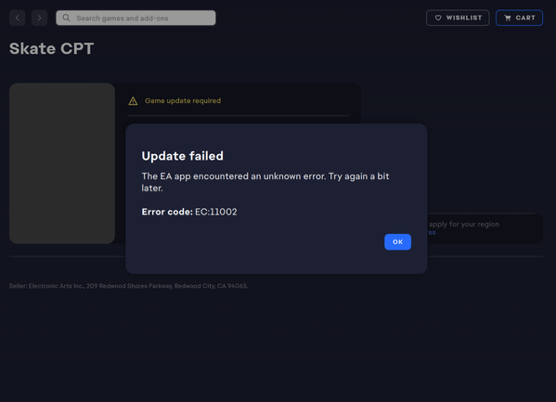This screenshot has width=556, height=402.
Task: Open the partially hidden blue region link
Action: pos(432,233)
